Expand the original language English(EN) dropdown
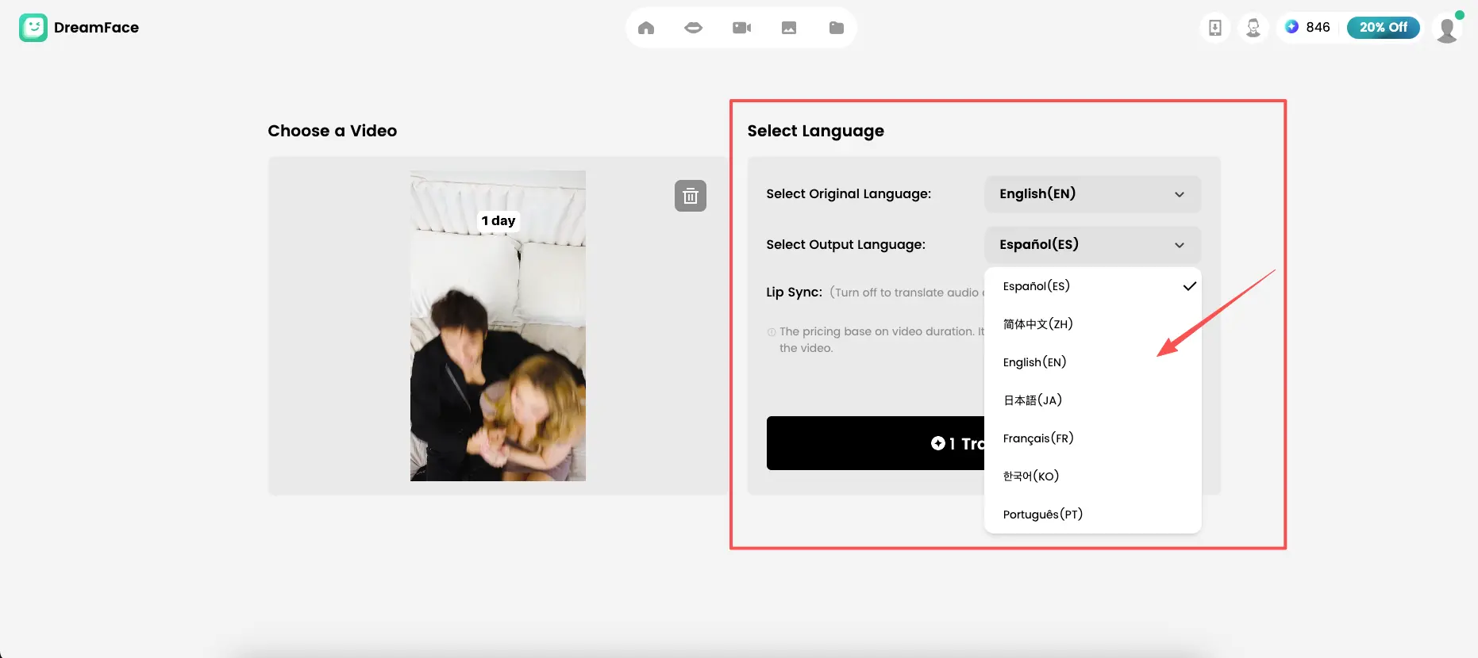 (x=1092, y=194)
